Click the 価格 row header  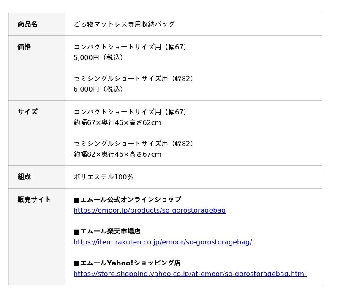coord(24,47)
